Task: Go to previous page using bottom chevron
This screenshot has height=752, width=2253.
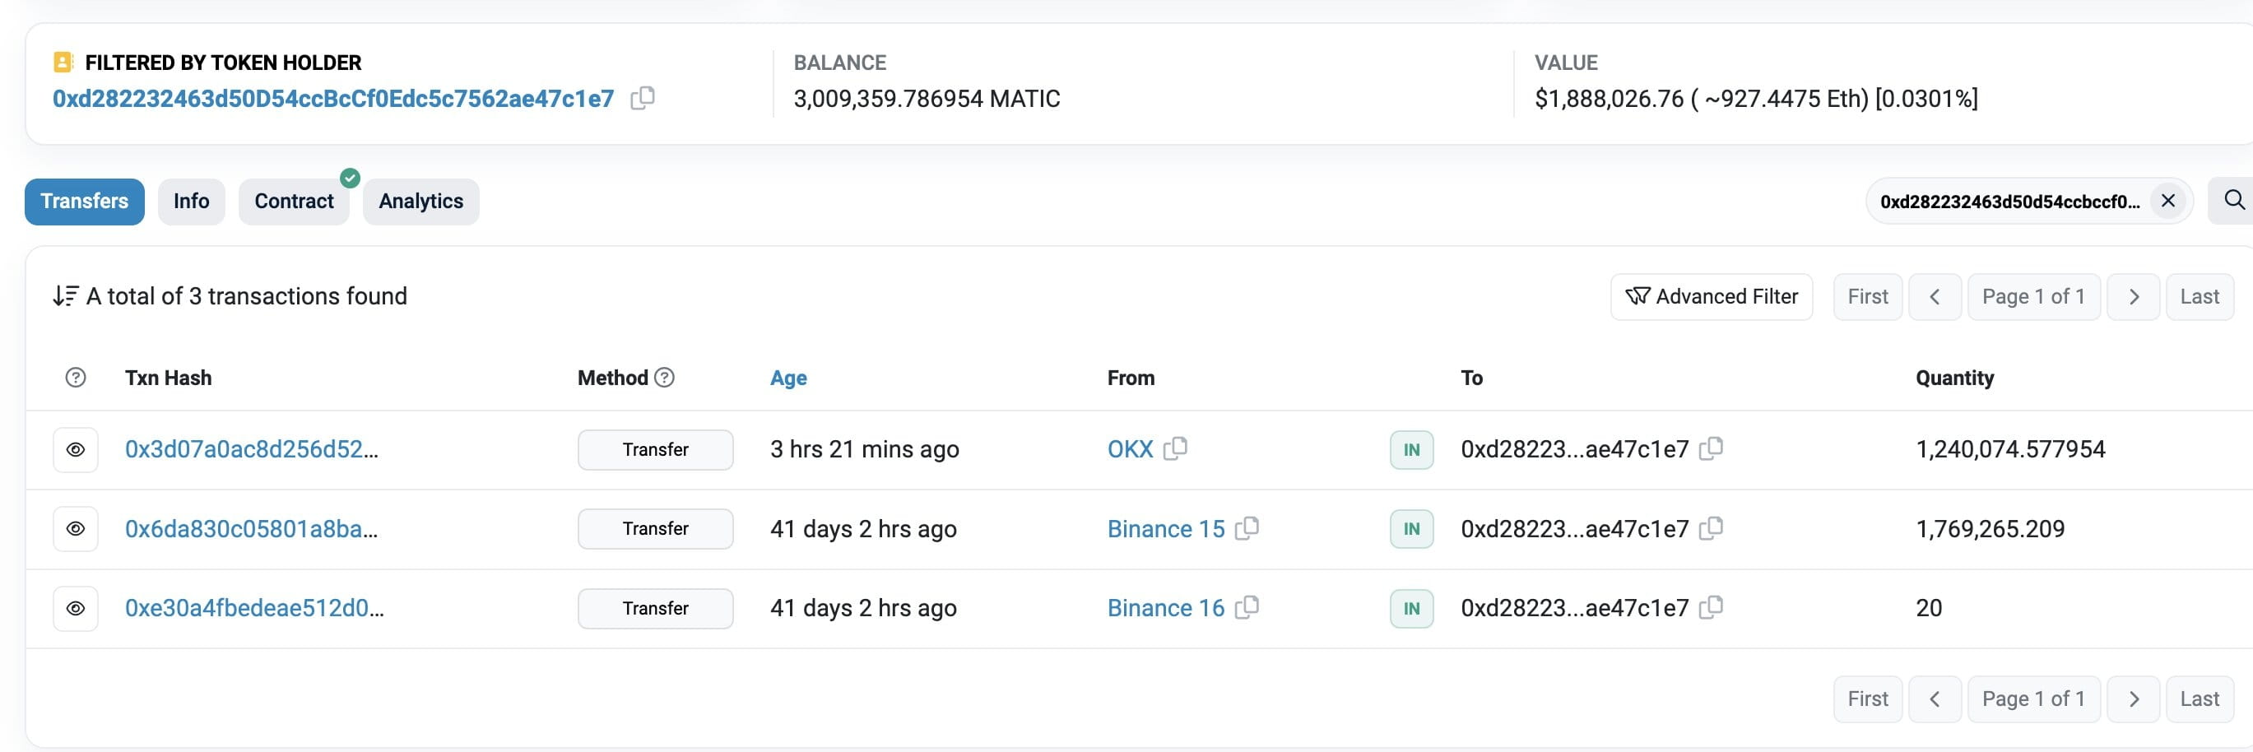Action: point(1935,699)
